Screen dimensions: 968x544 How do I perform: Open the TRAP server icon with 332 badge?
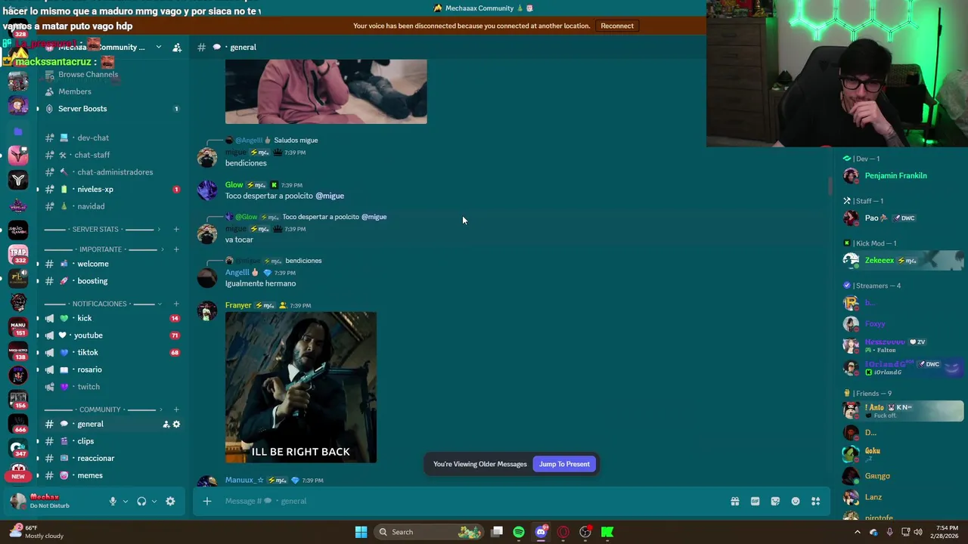coord(18,254)
